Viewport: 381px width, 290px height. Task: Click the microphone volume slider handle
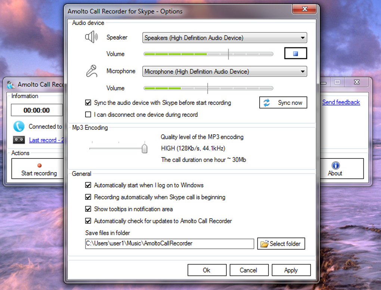click(x=208, y=88)
